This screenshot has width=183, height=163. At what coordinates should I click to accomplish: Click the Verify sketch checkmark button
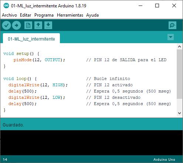tap(7, 25)
